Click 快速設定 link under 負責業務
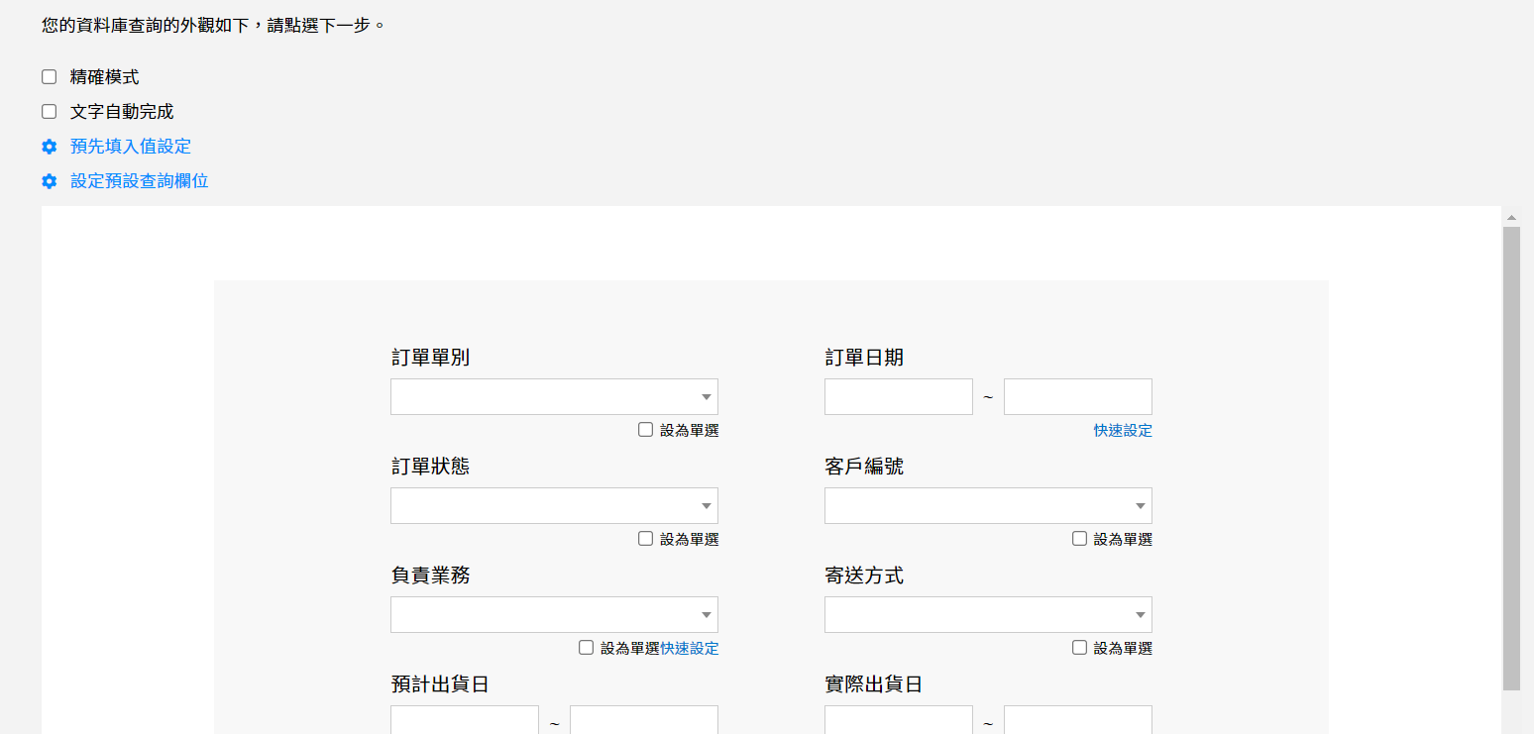 point(690,648)
